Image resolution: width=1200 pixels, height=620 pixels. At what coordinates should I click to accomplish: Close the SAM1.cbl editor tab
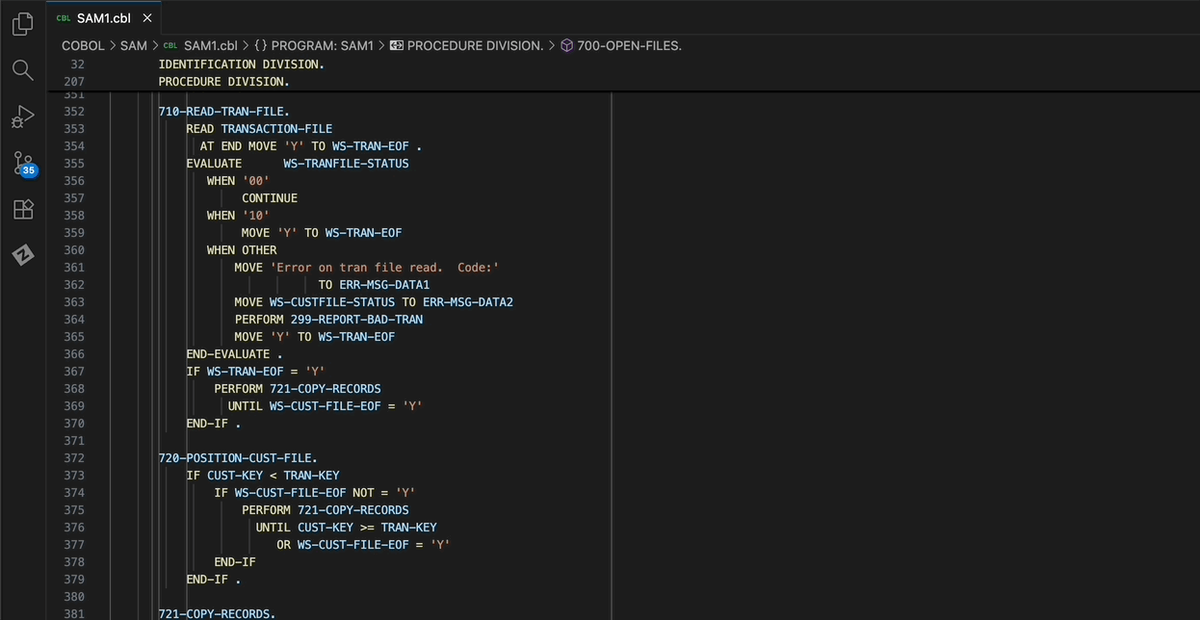tap(147, 18)
